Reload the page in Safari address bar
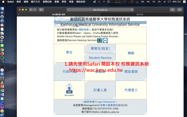 click(x=132, y=10)
